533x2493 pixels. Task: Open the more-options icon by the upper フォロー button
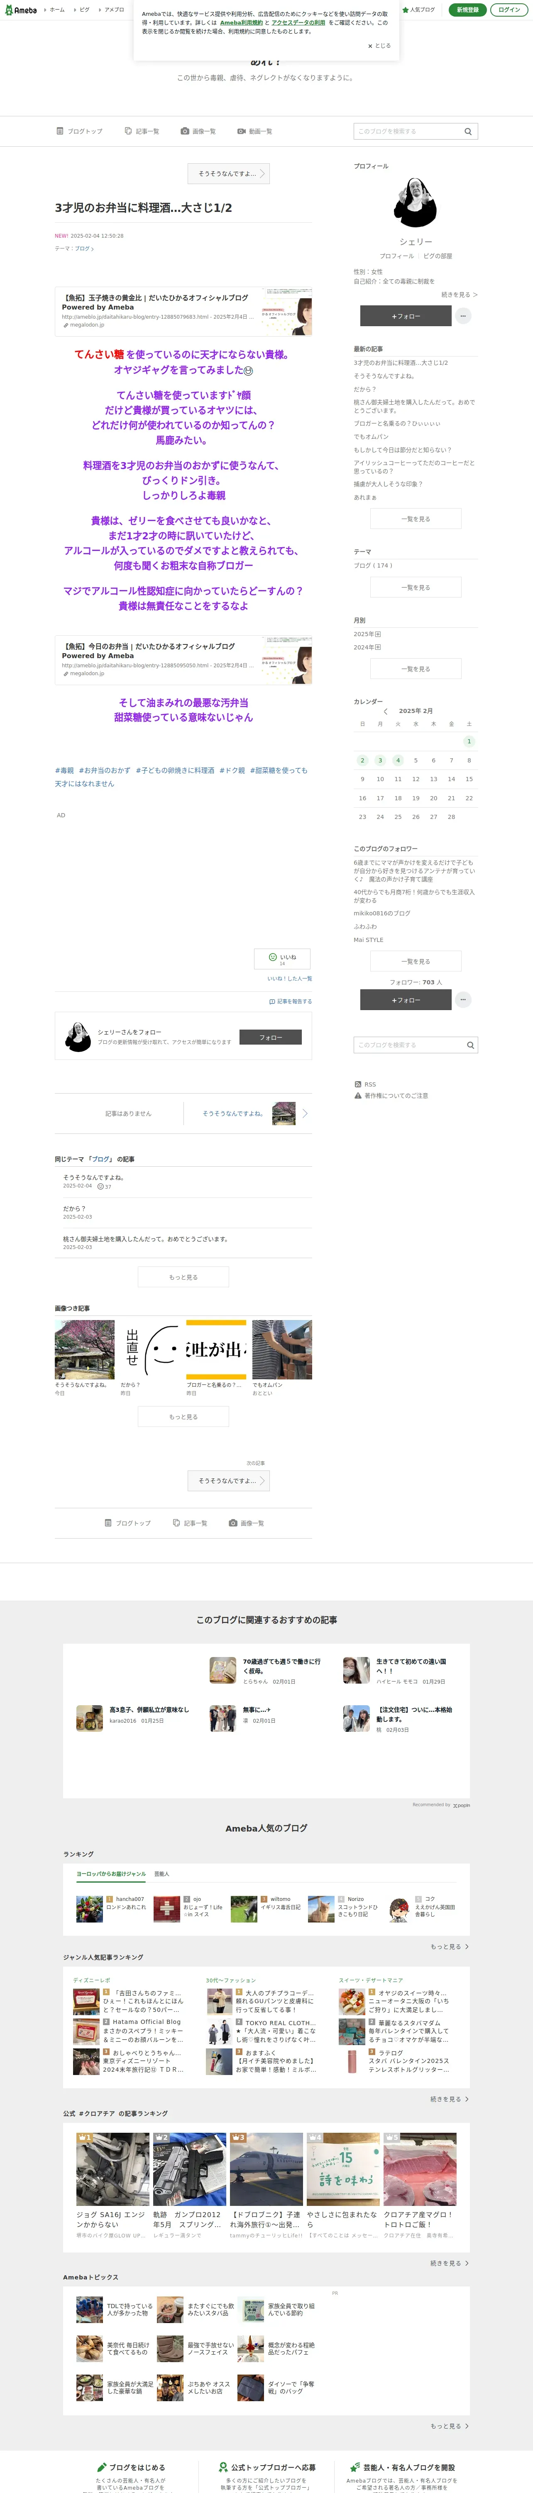[x=463, y=315]
